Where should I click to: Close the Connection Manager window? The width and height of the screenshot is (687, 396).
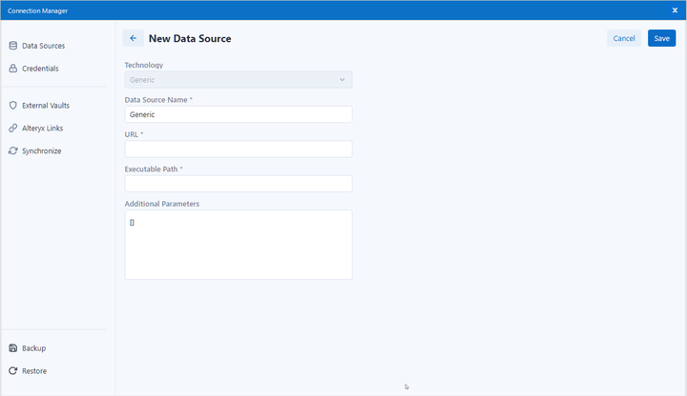pos(675,10)
